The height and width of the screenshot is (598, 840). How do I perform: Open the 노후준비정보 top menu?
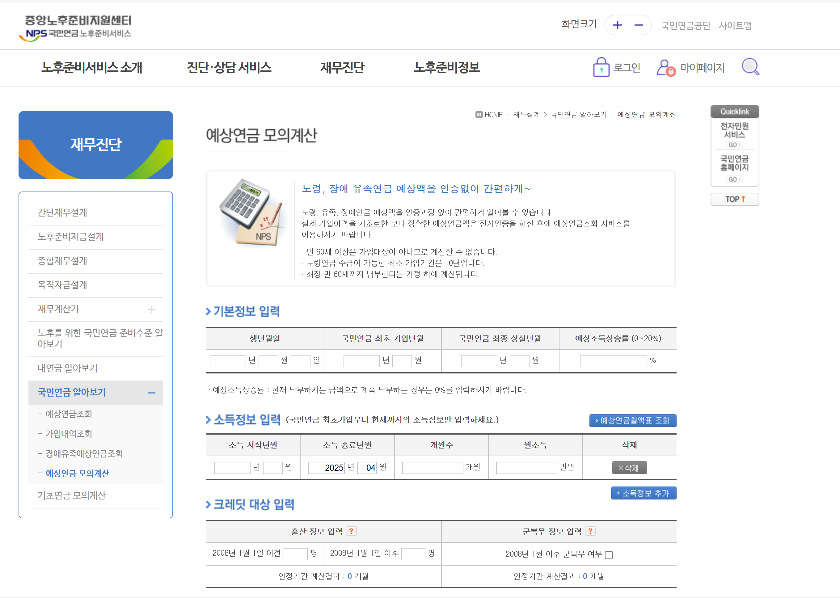(447, 67)
